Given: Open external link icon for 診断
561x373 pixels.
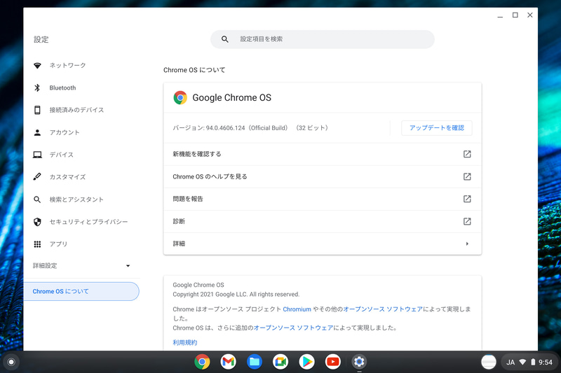Looking at the screenshot, I should (467, 221).
